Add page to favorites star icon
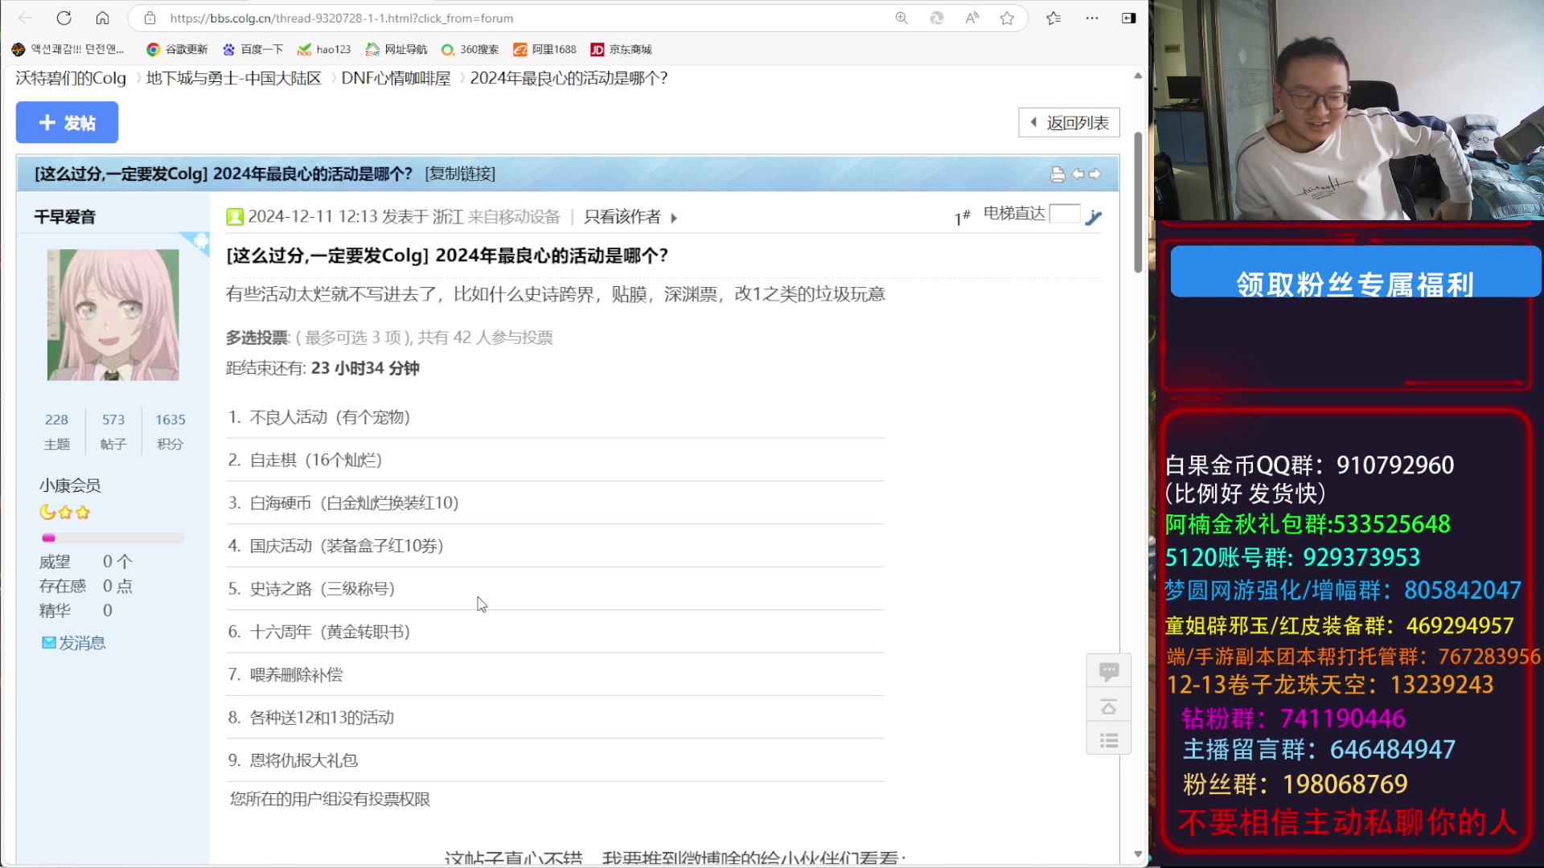Image resolution: width=1544 pixels, height=868 pixels. (1007, 18)
